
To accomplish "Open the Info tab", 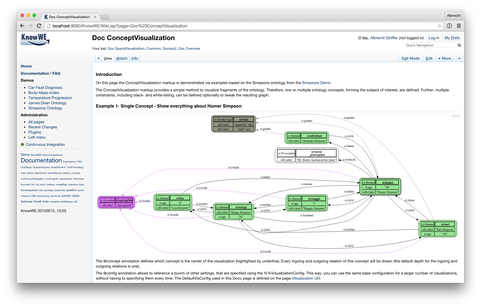I will (135, 58).
